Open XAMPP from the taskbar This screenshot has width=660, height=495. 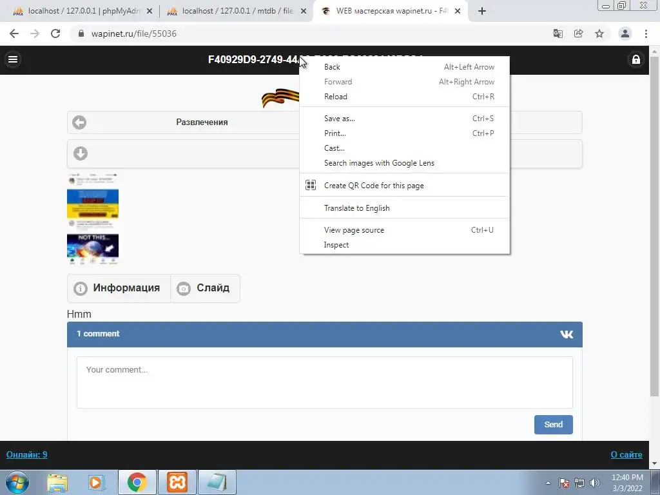(177, 482)
